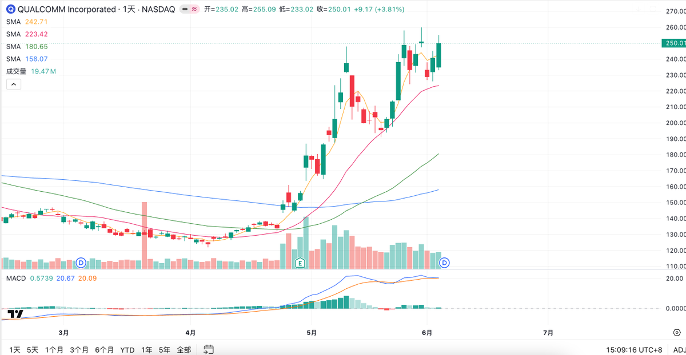Screen dimensions: 686x355
Task: Click the 150.00 price axis label
Action: (x=675, y=203)
